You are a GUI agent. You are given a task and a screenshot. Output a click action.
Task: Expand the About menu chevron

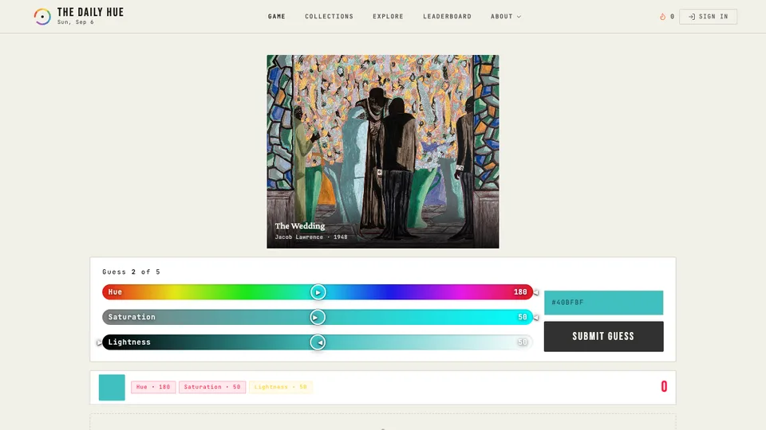(519, 17)
